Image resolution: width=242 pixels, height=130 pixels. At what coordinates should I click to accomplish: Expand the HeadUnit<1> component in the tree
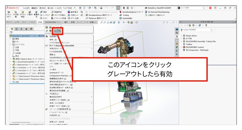coord(10,73)
